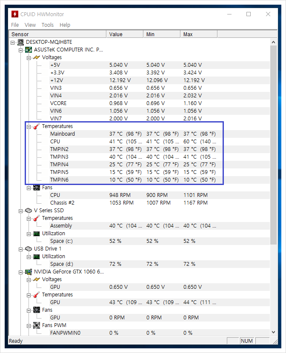Select the +5V voltage row
This screenshot has height=353, width=286.
tap(160, 65)
